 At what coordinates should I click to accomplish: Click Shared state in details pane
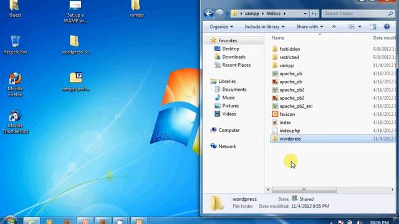point(306,199)
